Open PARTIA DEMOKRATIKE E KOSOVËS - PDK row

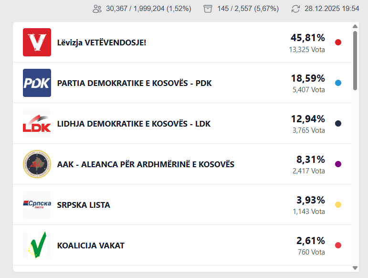click(x=134, y=83)
